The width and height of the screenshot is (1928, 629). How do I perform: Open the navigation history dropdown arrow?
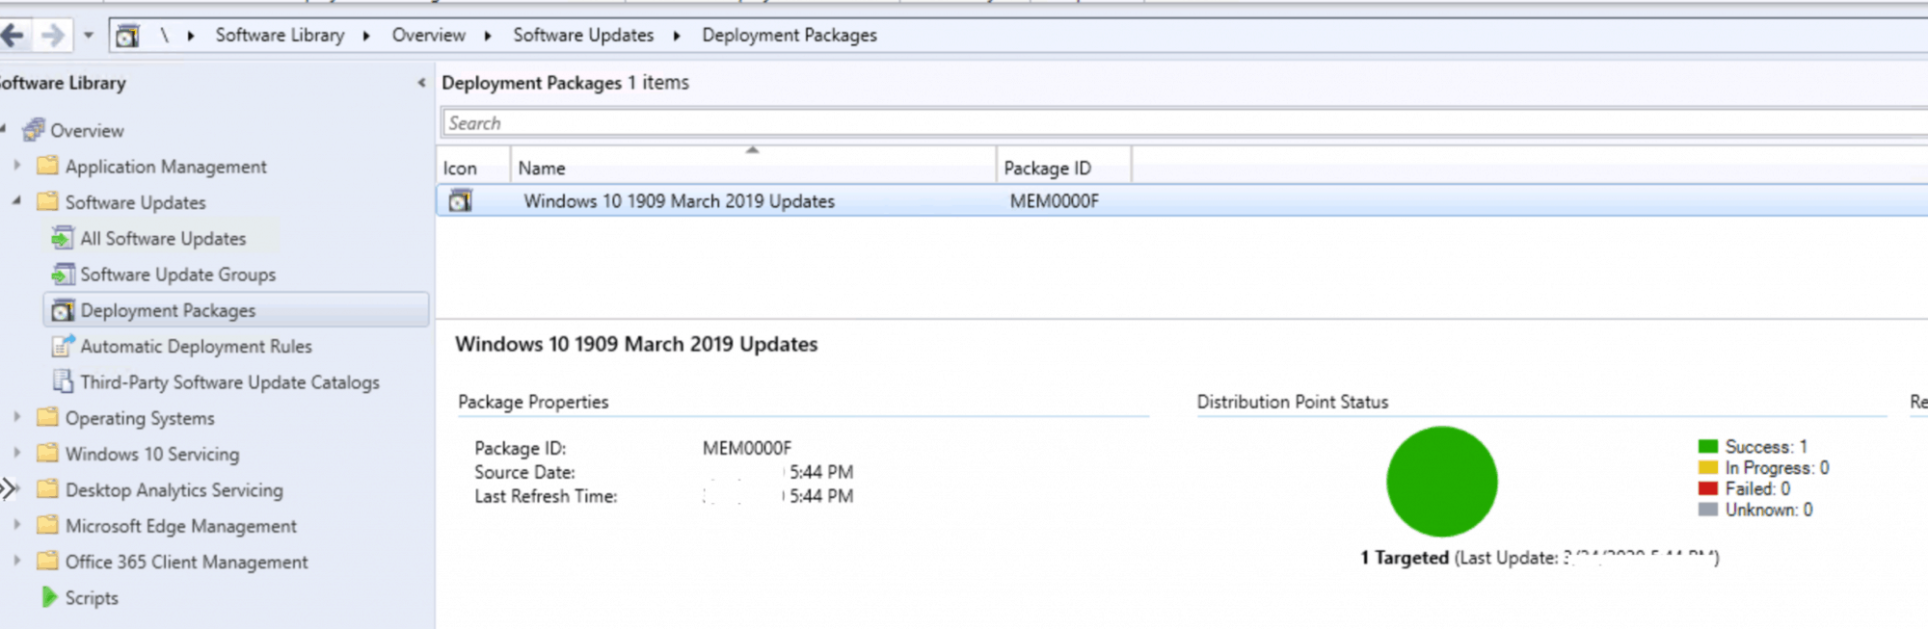coord(88,36)
